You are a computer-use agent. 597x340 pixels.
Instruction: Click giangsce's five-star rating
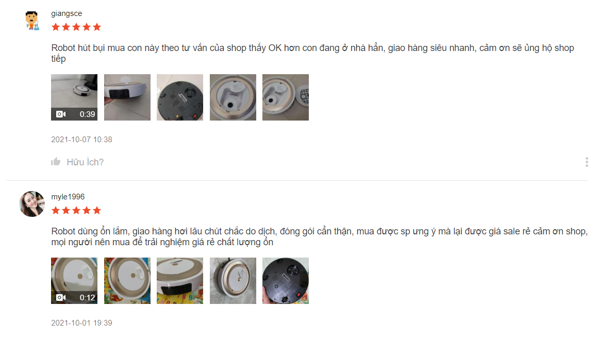(76, 27)
